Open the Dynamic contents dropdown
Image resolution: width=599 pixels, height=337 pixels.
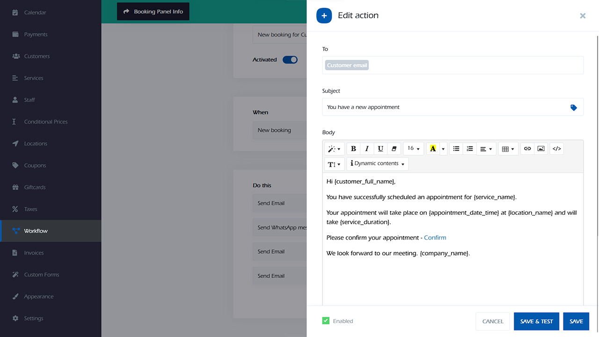click(x=377, y=164)
